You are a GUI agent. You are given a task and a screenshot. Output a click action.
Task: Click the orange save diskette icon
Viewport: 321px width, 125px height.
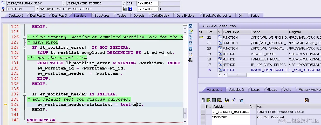point(306,100)
